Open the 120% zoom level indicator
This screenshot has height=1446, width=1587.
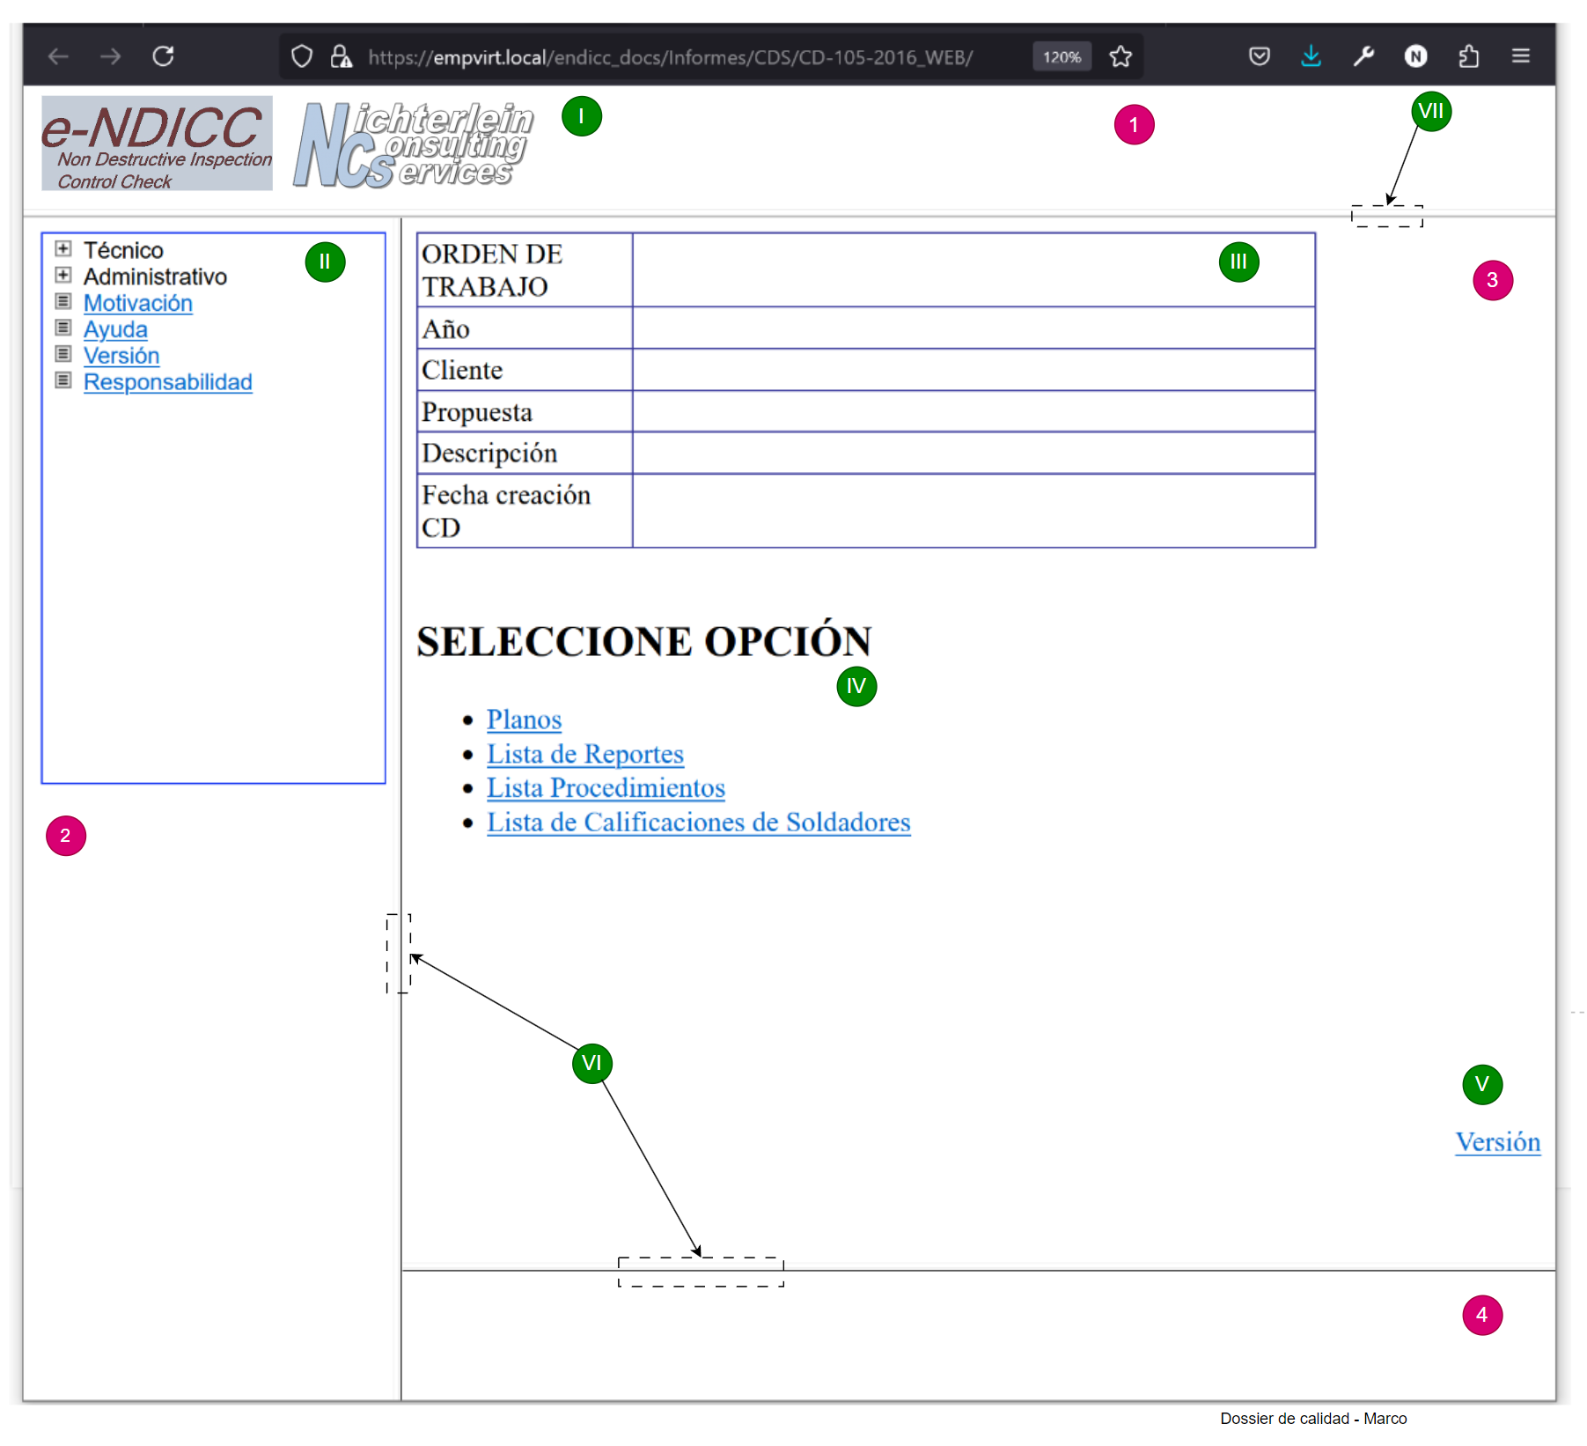coord(1062,57)
